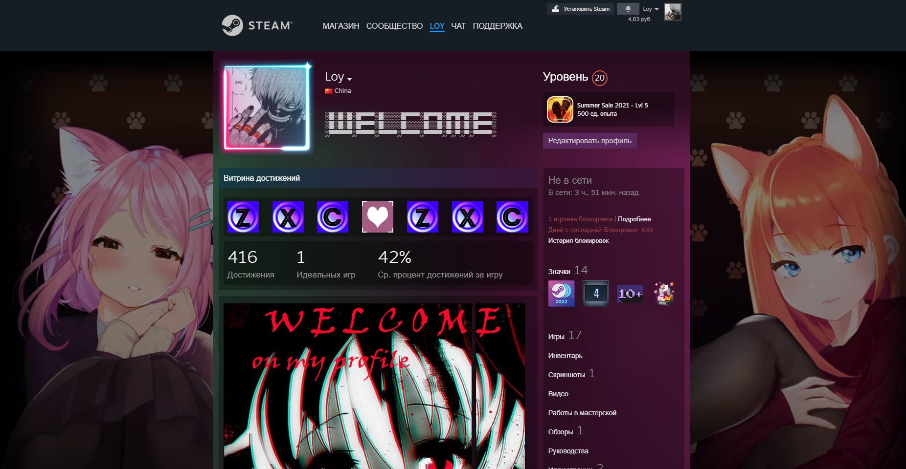Click the China flag icon
906x469 pixels.
(329, 91)
